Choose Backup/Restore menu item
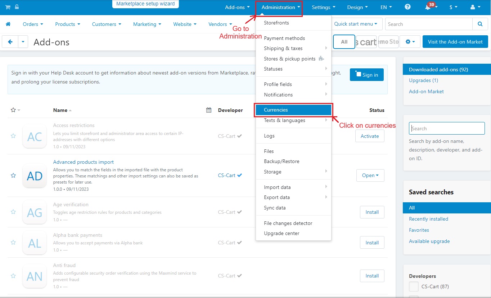491x298 pixels. click(x=293, y=161)
